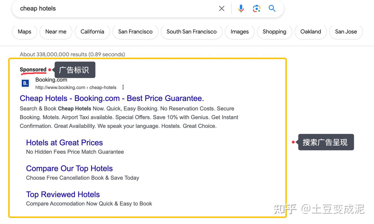Click into the cheap hotels search field
Image resolution: width=374 pixels, height=224 pixels.
[x=117, y=9]
